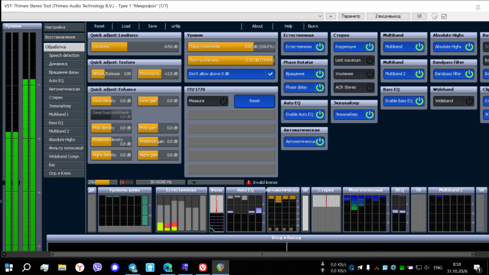This screenshot has height=275, width=489.
Task: Select Восстановление in sidebar
Action: (64, 37)
